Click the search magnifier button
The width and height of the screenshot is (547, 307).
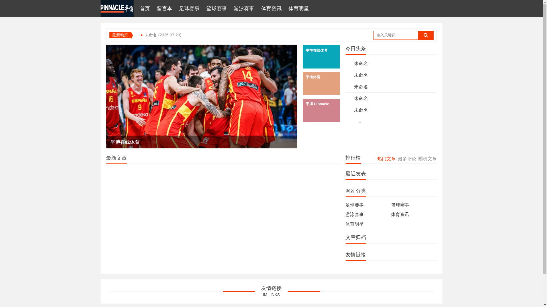coord(426,35)
